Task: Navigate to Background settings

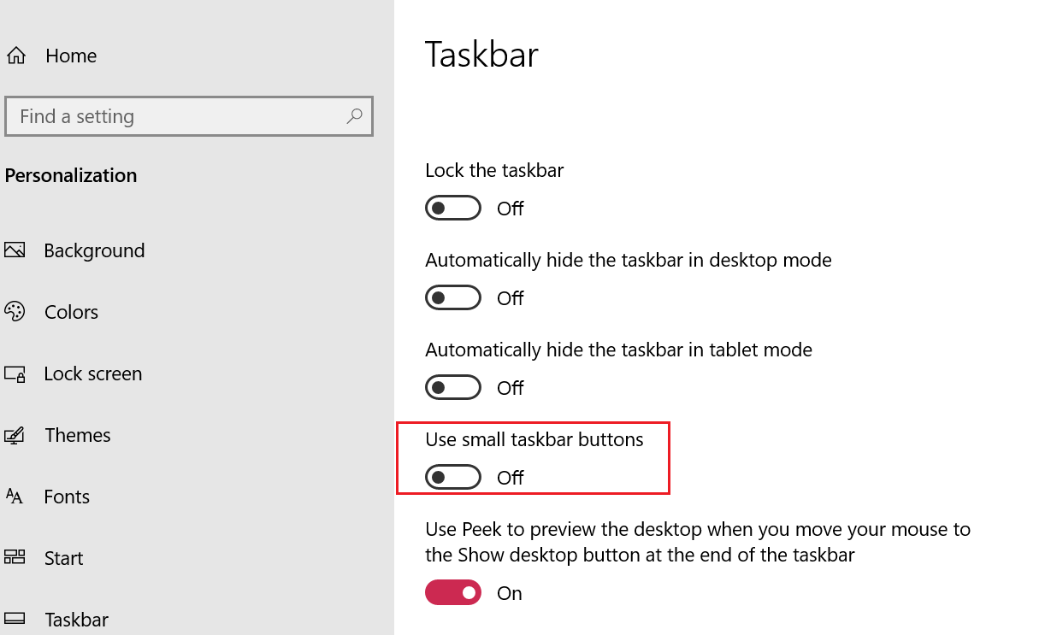Action: (94, 250)
